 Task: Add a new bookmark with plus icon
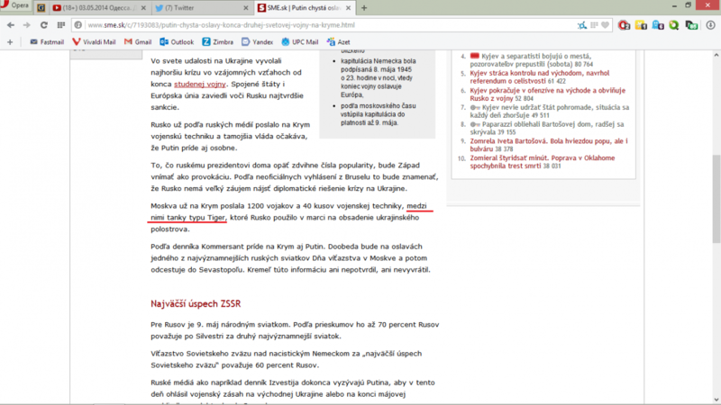(10, 41)
